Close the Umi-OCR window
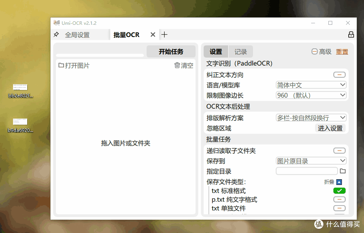The height and width of the screenshot is (233, 364). (348, 23)
